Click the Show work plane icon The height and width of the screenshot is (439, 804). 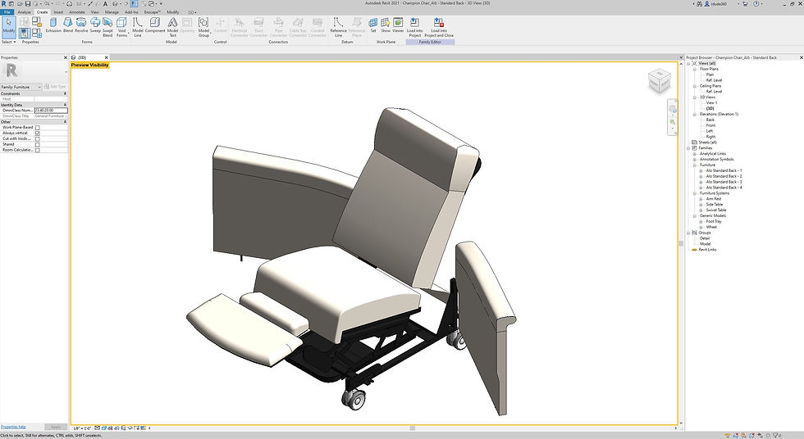click(386, 25)
